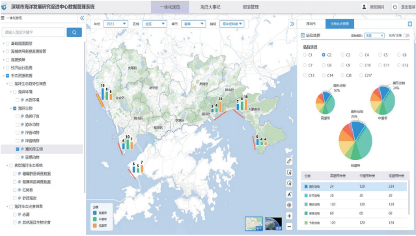Open the 海洋大事记 top menu tab
416x236 pixels.
[210, 7]
